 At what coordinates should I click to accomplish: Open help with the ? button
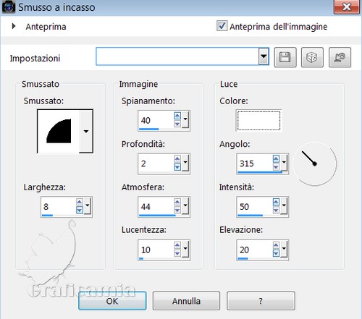[x=261, y=301]
